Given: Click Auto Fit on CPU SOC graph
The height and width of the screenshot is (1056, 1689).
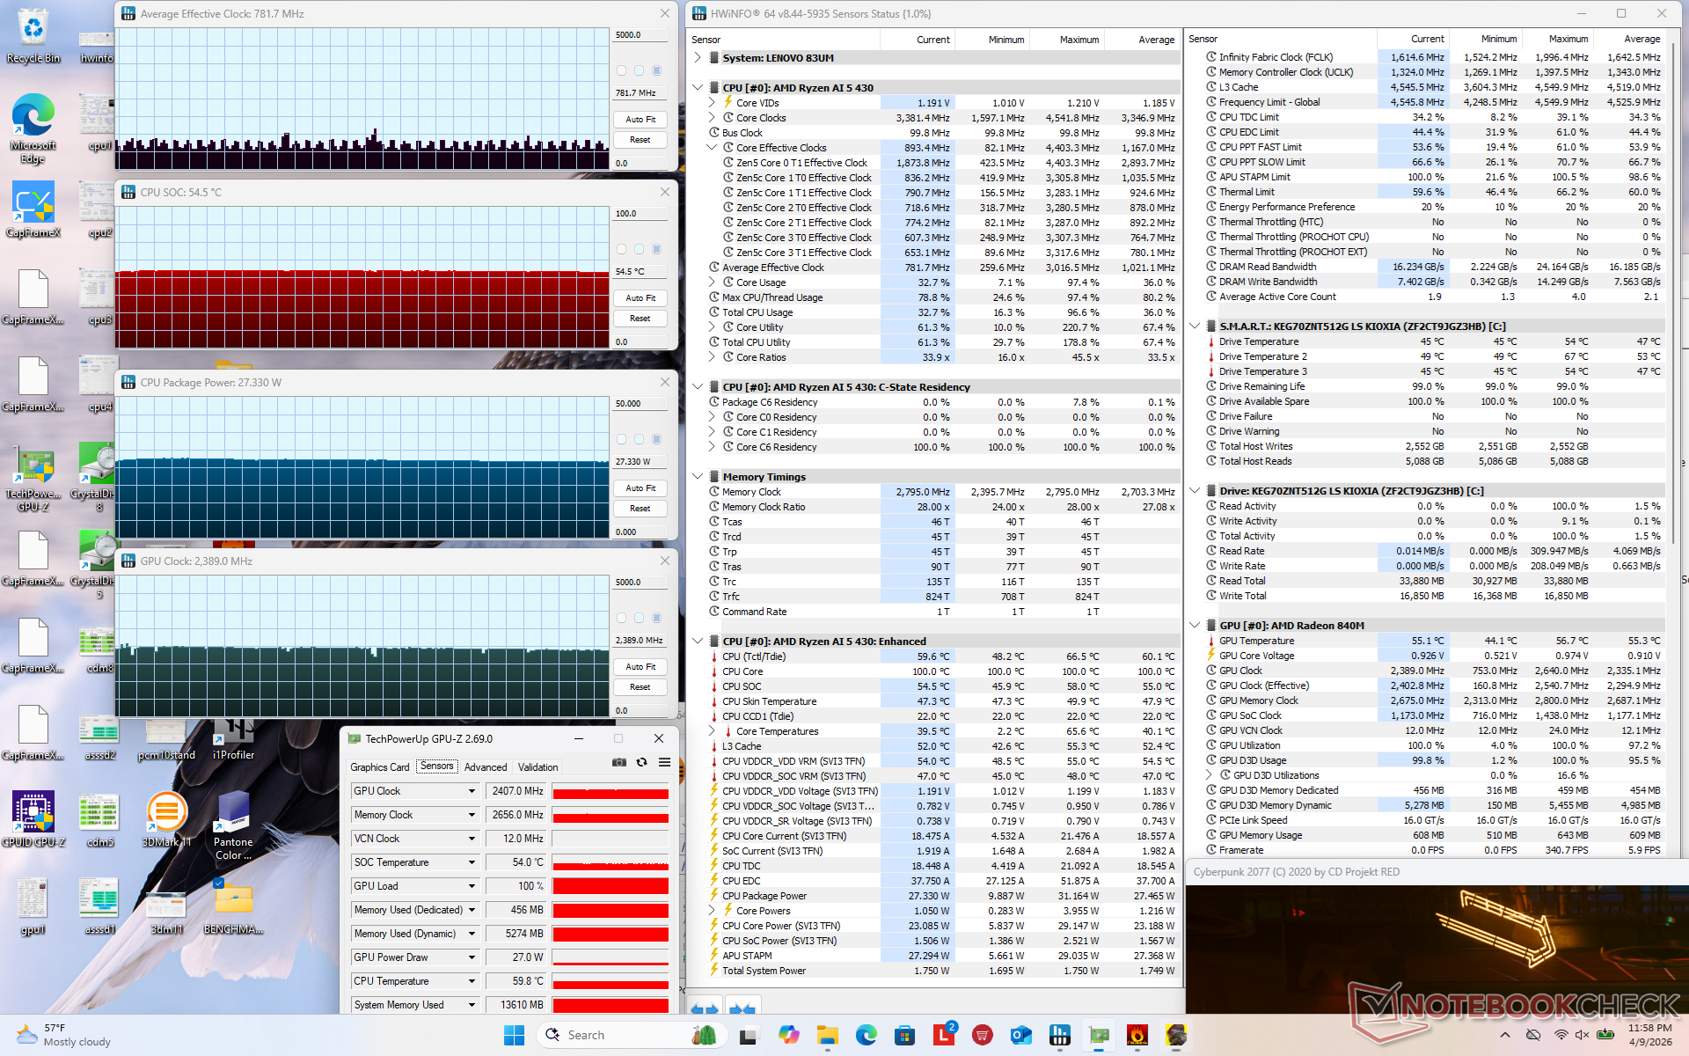Looking at the screenshot, I should tap(640, 298).
